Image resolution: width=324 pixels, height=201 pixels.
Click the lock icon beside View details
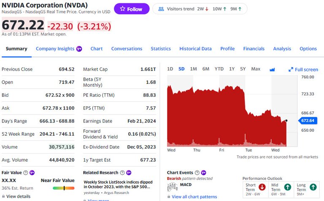click(x=3, y=196)
